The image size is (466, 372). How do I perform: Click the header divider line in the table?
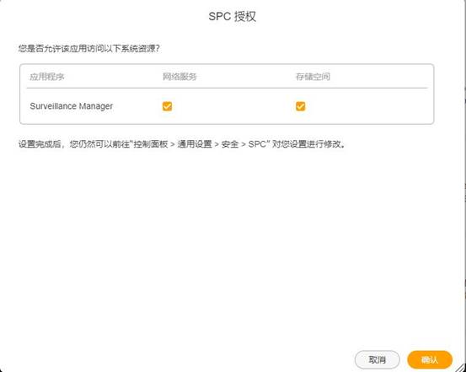click(227, 88)
